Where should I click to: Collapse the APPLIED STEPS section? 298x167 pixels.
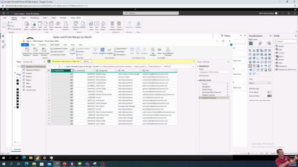[198, 80]
